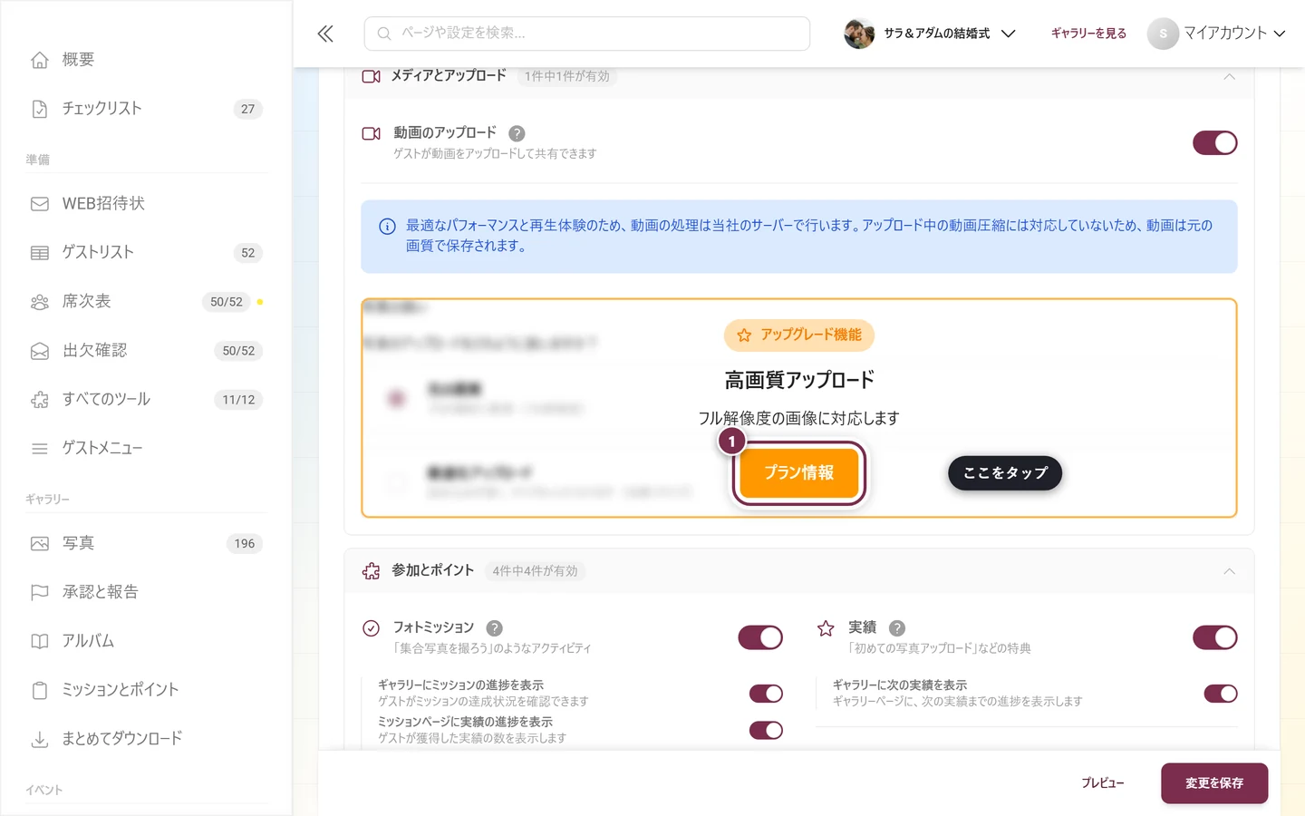Open the サラ＆アダムの結婚式 event dropdown
1305x816 pixels.
point(931,34)
